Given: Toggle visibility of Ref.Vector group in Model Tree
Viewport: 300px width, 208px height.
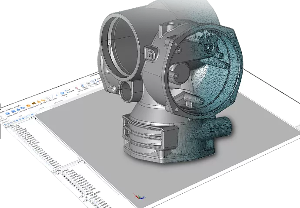Looking at the screenshot, I should (82, 196).
